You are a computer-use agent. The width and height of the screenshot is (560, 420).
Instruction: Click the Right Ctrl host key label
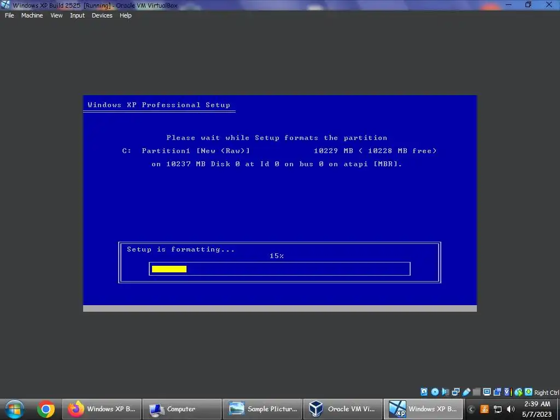546,393
